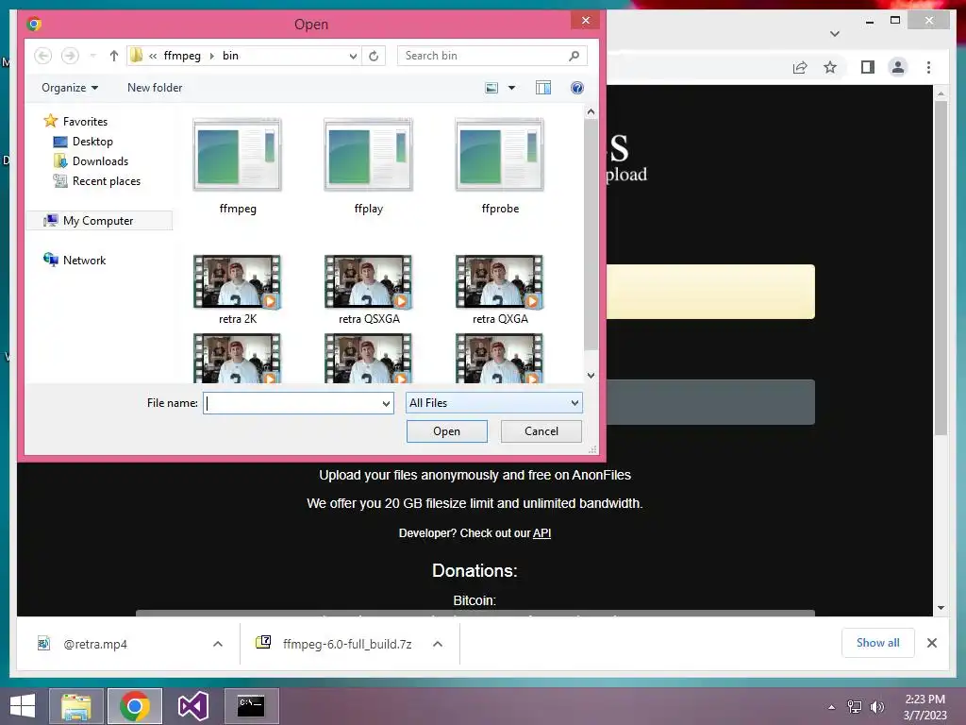The width and height of the screenshot is (966, 725).
Task: Click the browser page scroll down arrow
Action: pos(941,608)
